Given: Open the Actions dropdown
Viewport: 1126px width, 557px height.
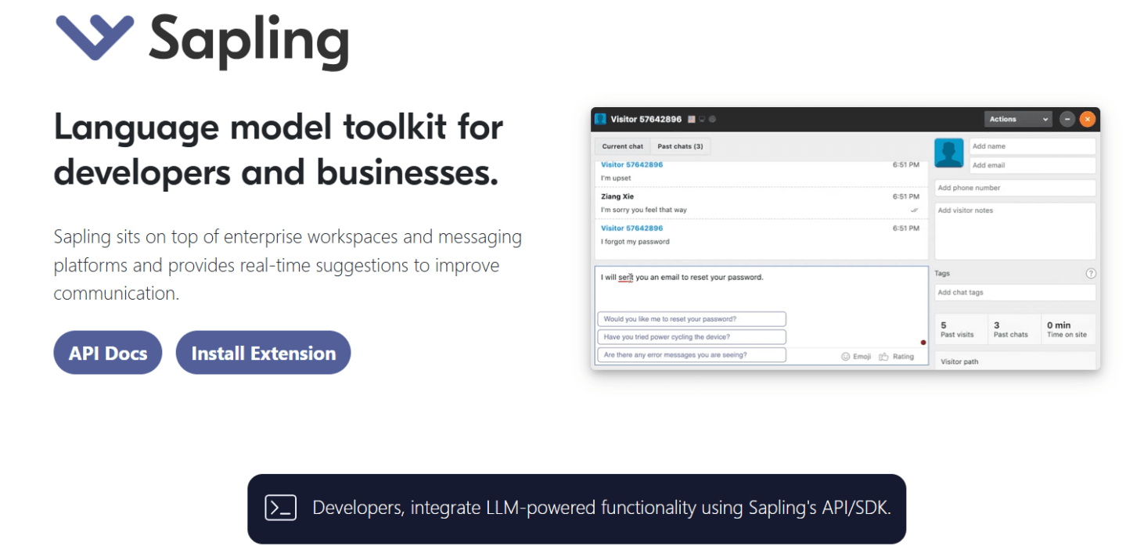Looking at the screenshot, I should click(1017, 118).
